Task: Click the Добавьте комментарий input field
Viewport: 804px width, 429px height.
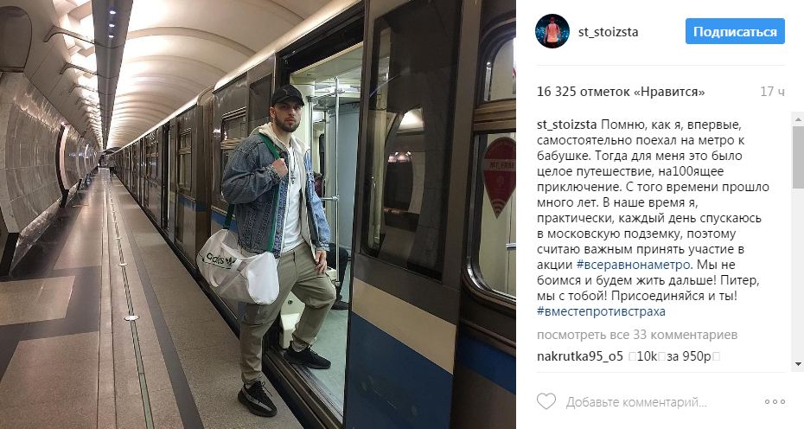Action: (636, 402)
